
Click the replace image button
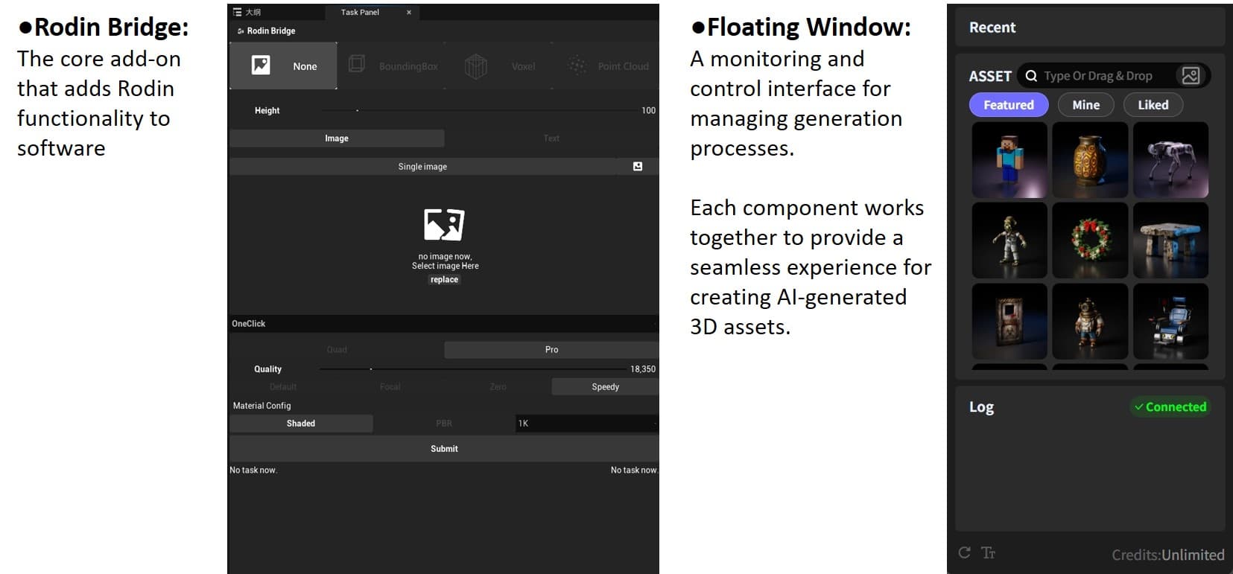tap(444, 280)
